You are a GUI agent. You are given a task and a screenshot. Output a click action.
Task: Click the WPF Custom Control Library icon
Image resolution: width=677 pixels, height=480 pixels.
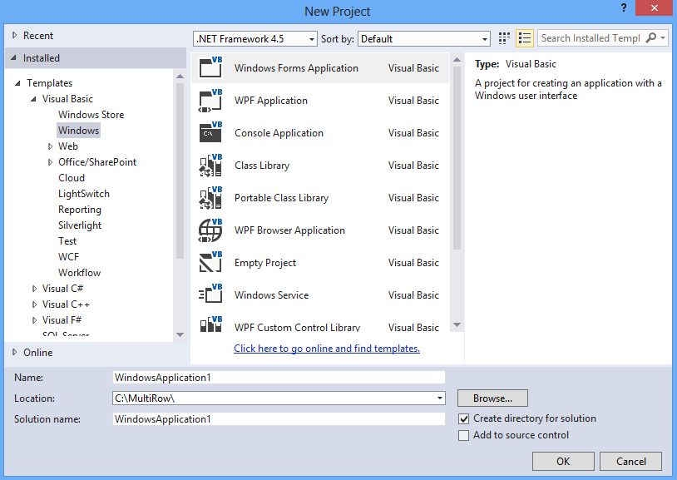(210, 324)
